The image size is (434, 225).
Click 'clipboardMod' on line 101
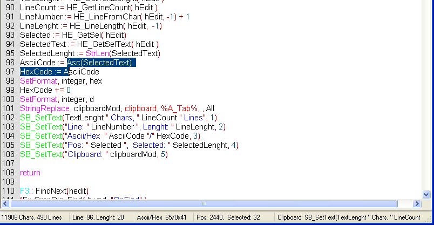pos(97,108)
